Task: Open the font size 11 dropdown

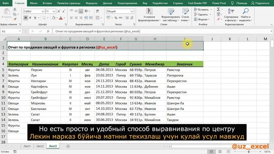Action: [54, 12]
